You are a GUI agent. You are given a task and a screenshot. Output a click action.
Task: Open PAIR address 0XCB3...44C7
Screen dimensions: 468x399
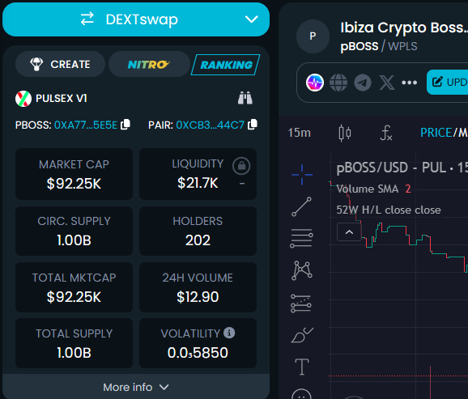210,125
